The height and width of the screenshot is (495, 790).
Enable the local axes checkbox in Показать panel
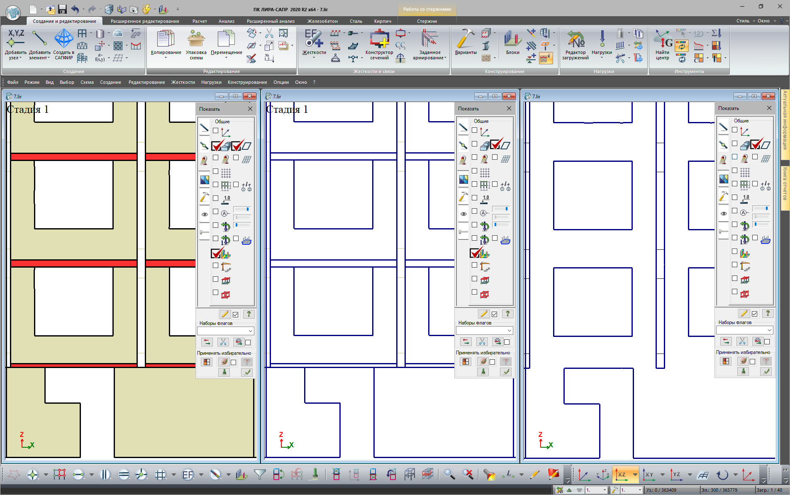coord(216,130)
